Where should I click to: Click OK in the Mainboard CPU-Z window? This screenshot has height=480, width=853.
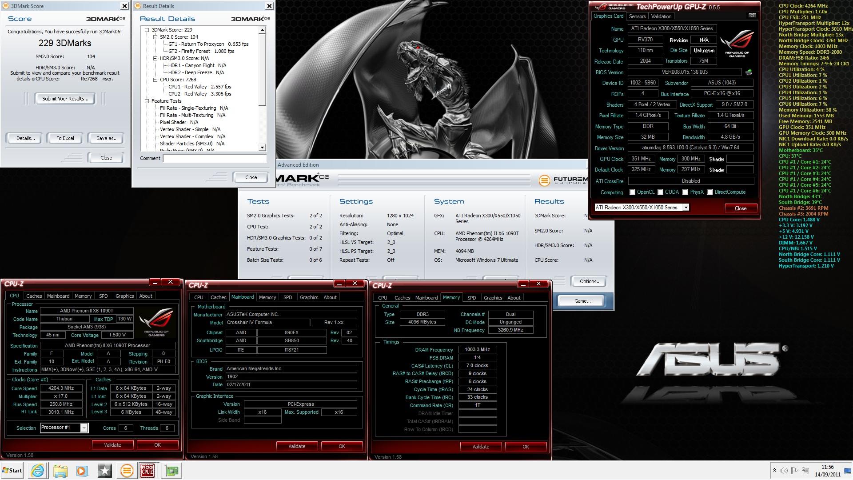click(x=342, y=446)
